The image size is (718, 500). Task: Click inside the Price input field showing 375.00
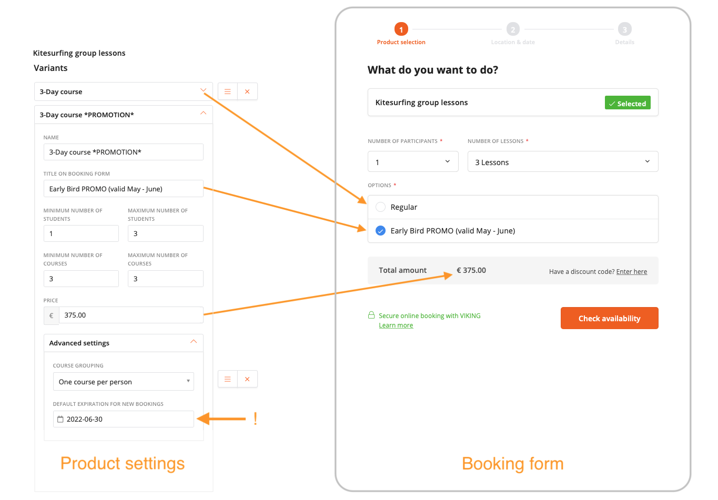coord(132,315)
